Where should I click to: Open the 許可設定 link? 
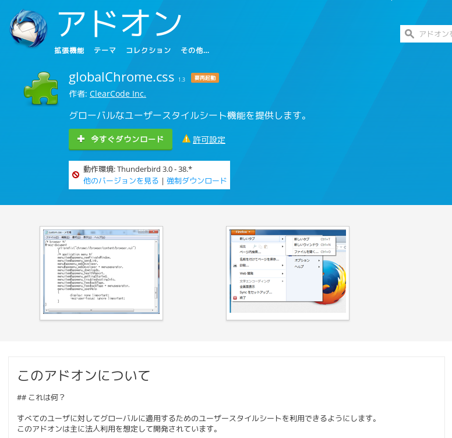coord(209,140)
